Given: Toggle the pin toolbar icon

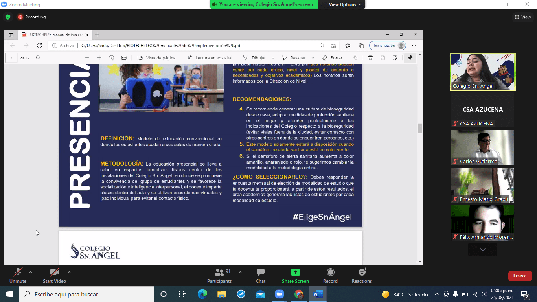Looking at the screenshot, I should tap(410, 58).
